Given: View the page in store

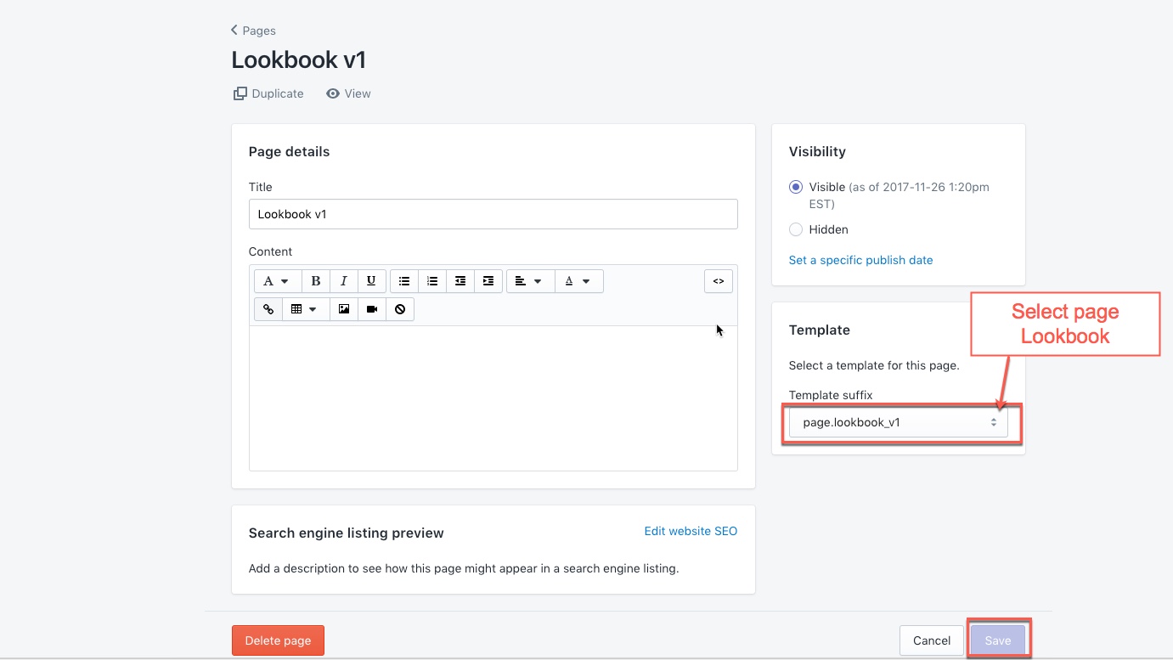Looking at the screenshot, I should click(348, 93).
